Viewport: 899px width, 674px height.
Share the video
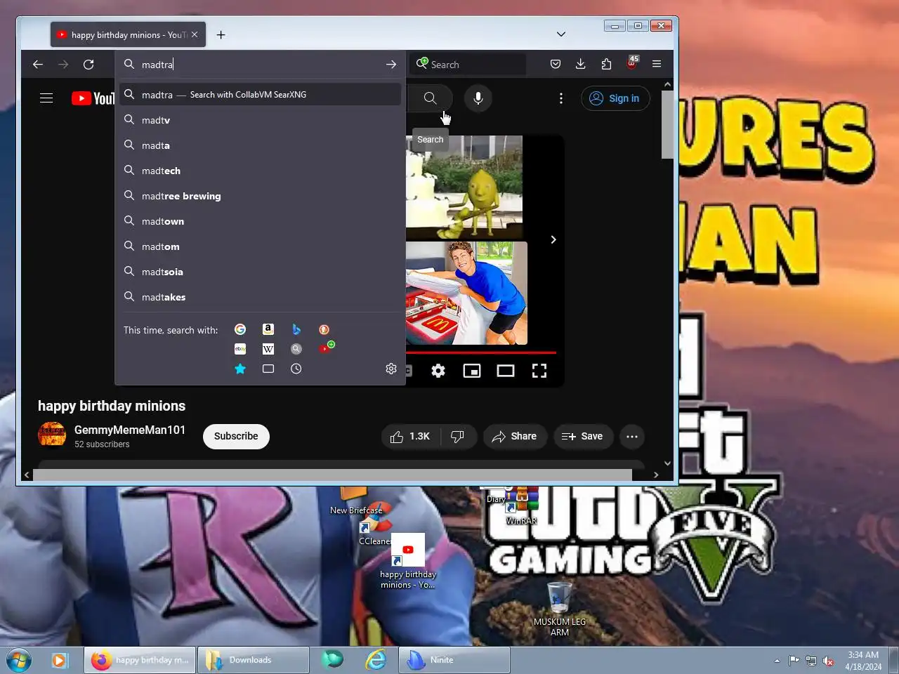pyautogui.click(x=515, y=437)
